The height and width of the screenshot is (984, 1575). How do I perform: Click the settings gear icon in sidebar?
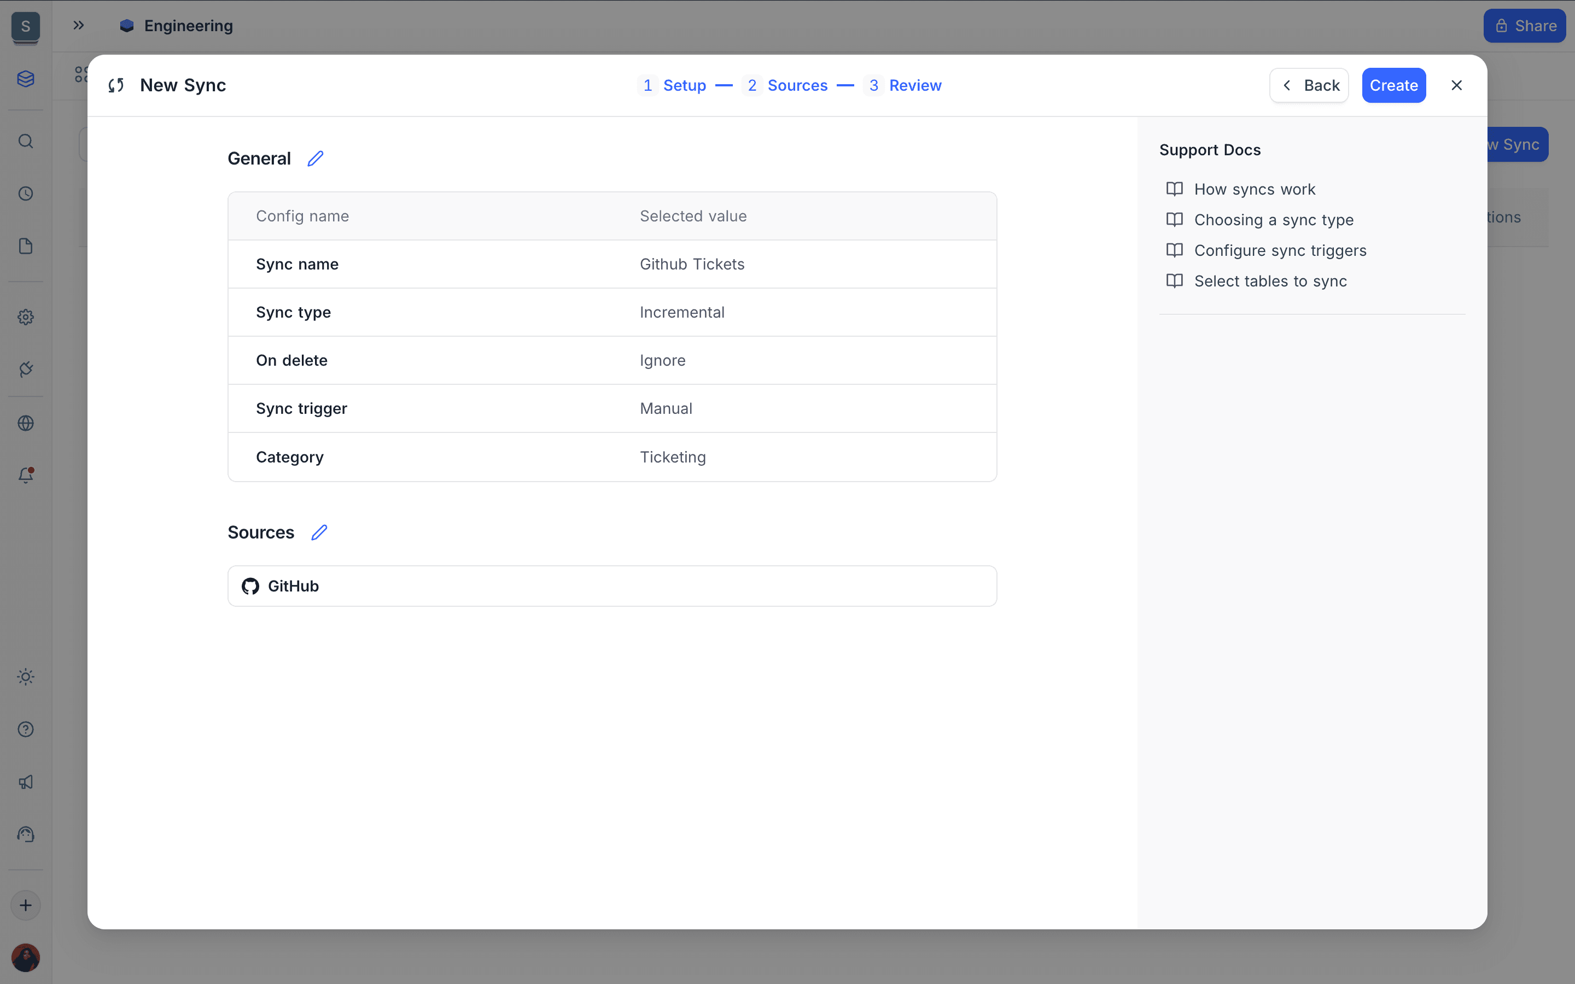25,317
